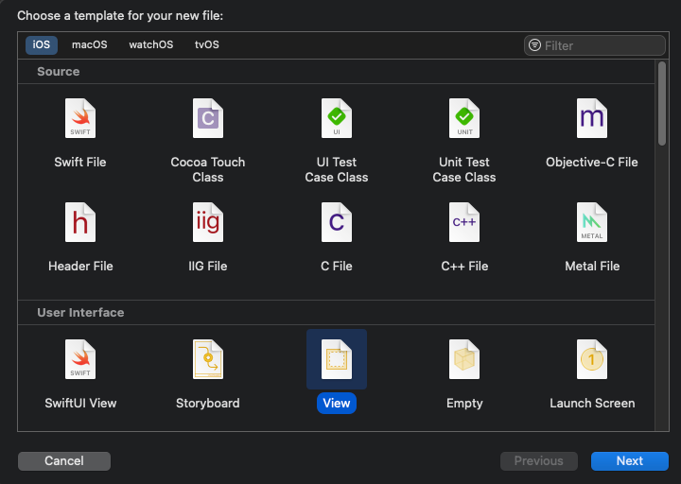Click the Previous button
This screenshot has height=484, width=681.
pyautogui.click(x=539, y=460)
